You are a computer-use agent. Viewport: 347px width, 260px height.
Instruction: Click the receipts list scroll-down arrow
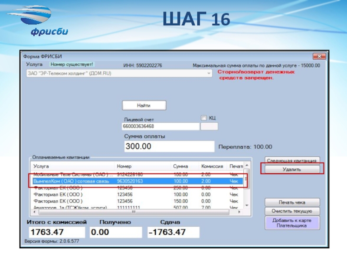pos(247,205)
